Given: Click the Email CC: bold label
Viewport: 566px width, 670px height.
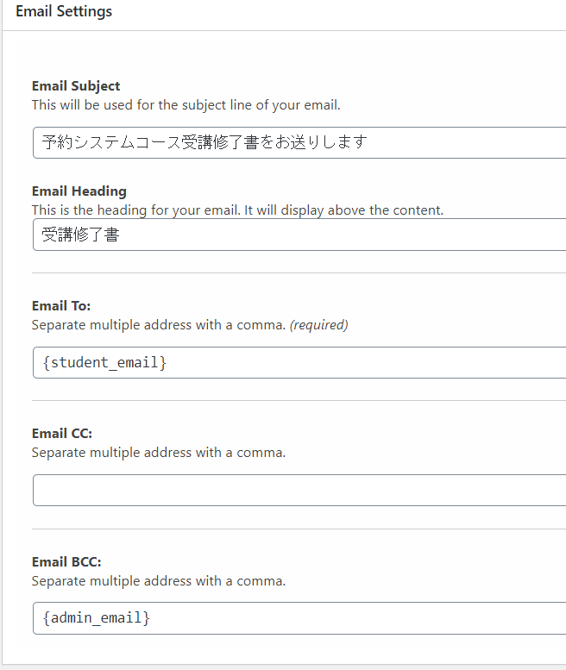Looking at the screenshot, I should [x=62, y=433].
